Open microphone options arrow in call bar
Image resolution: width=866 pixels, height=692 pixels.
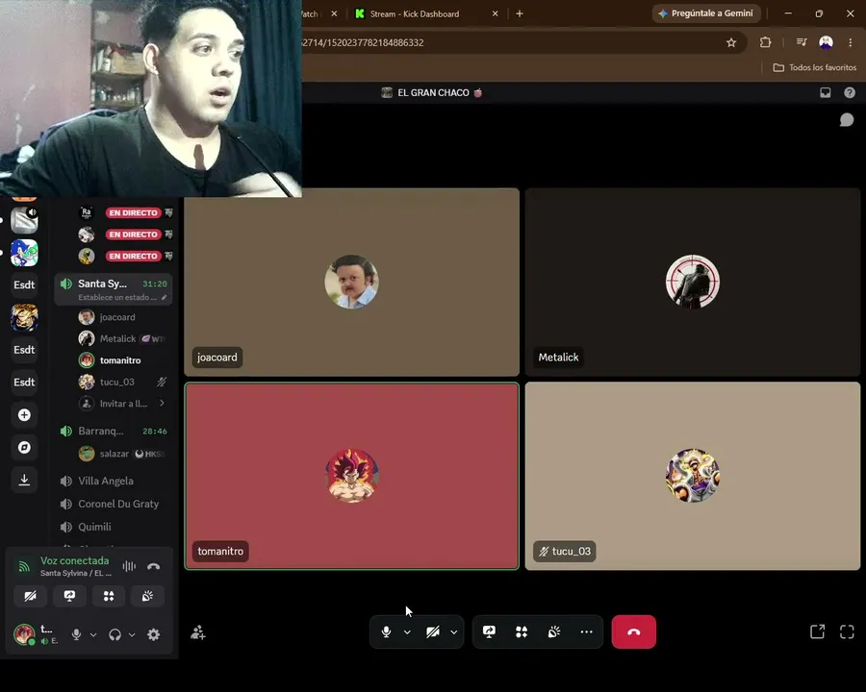[407, 631]
